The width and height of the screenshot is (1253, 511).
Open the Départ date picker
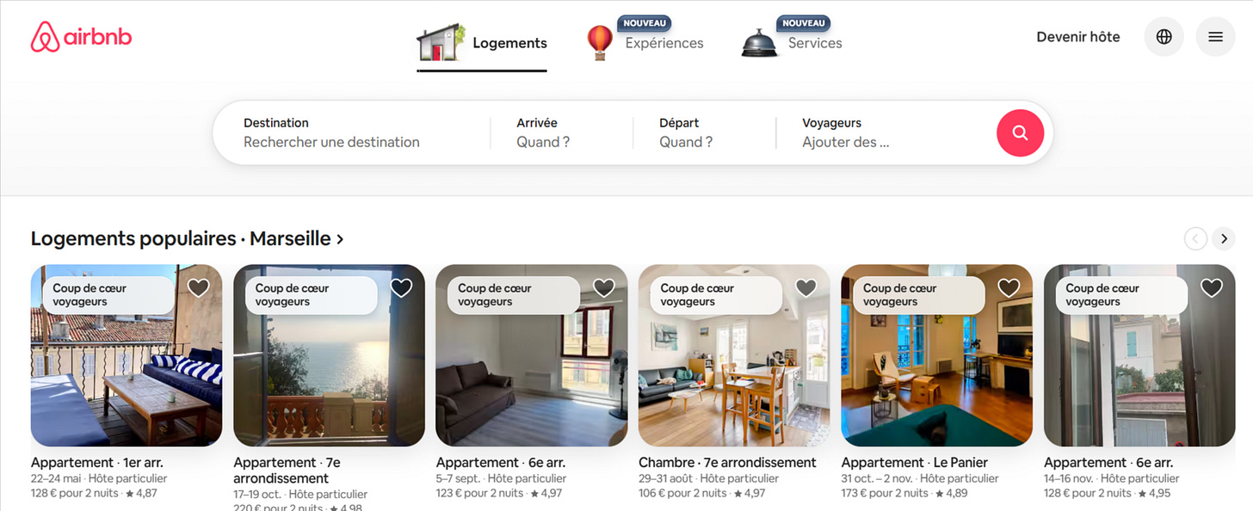coord(704,132)
